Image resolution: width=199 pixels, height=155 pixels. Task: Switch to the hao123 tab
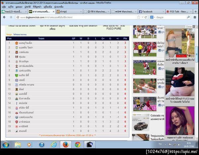click(14, 12)
